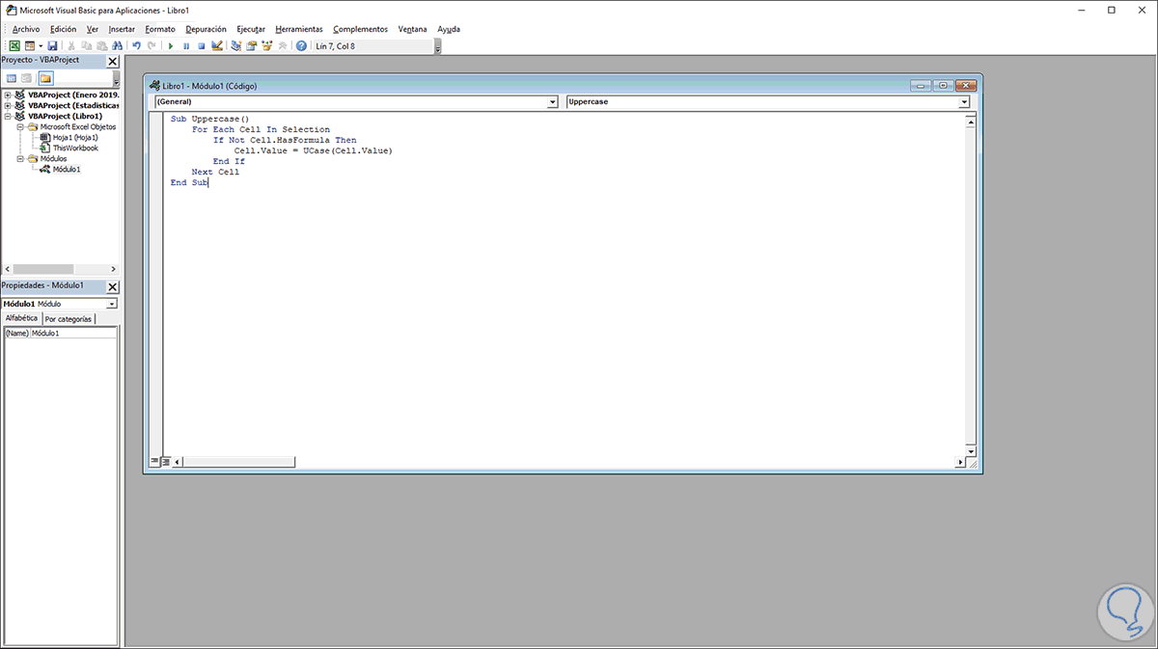Click View Code icon in Project panel
Viewport: 1158px width, 649px height.
(12, 77)
